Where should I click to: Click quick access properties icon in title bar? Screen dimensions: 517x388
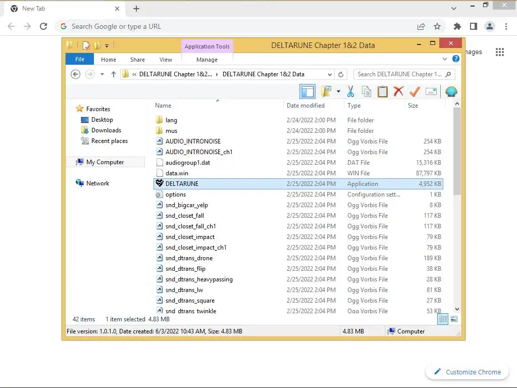pyautogui.click(x=86, y=45)
